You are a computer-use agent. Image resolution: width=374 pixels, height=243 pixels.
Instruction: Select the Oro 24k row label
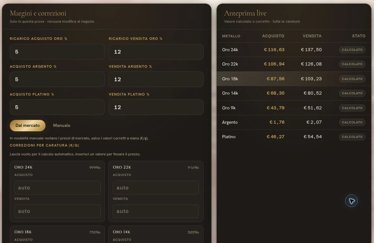coord(230,50)
